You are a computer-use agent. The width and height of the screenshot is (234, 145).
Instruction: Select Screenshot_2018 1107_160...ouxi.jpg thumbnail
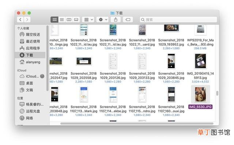point(171,94)
